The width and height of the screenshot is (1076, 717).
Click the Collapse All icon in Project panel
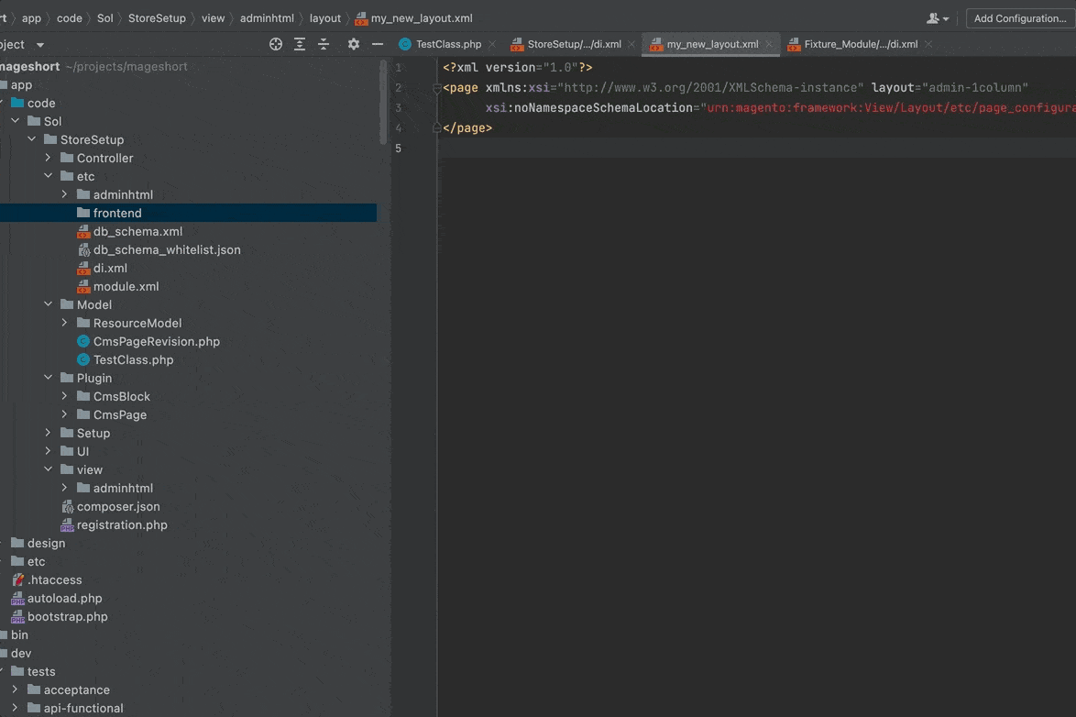tap(324, 44)
